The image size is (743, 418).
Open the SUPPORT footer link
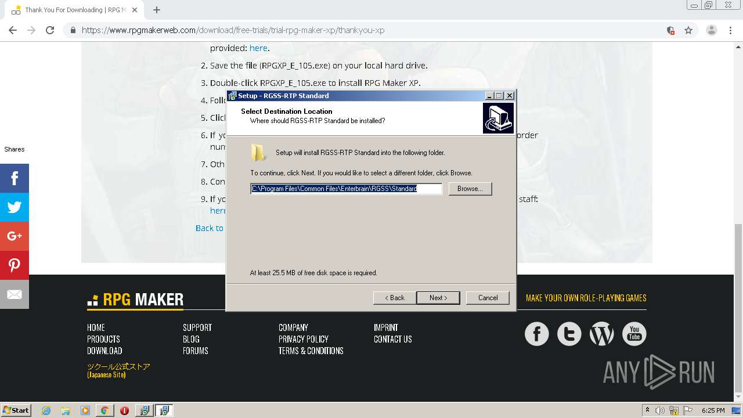pos(197,327)
